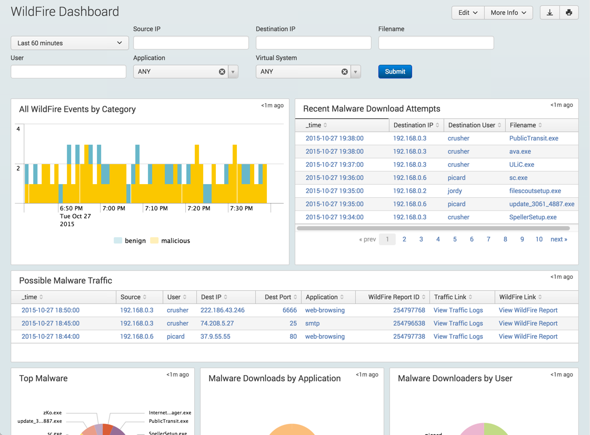
Task: Sort traffic table by Dest Port
Action: (x=281, y=297)
